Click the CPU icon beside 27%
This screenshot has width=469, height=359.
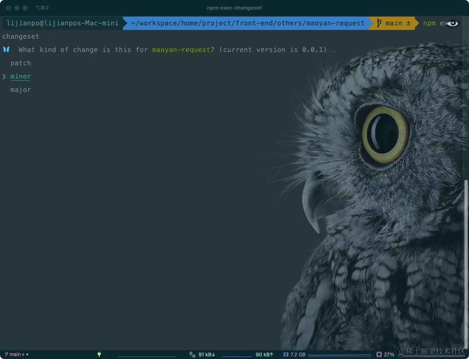[x=379, y=354]
